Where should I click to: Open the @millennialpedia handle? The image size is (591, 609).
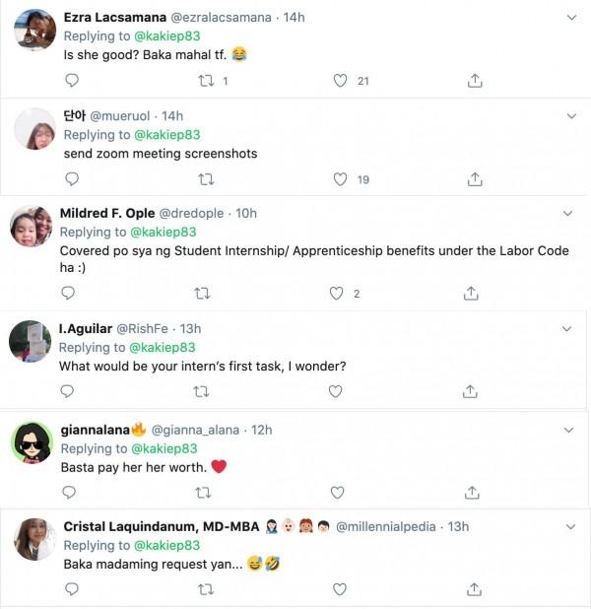388,526
